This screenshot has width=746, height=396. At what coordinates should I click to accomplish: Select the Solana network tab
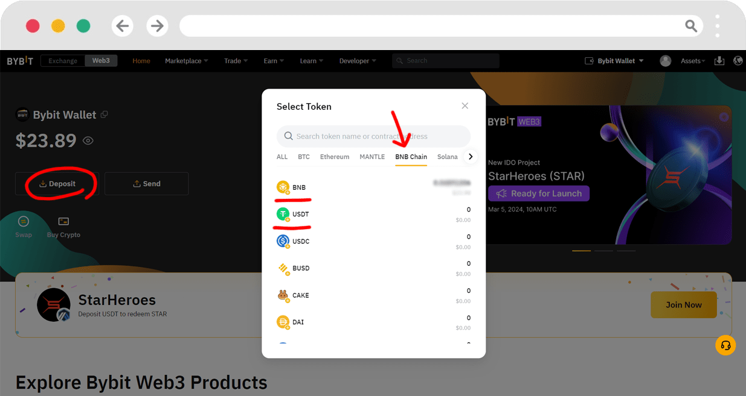tap(448, 157)
